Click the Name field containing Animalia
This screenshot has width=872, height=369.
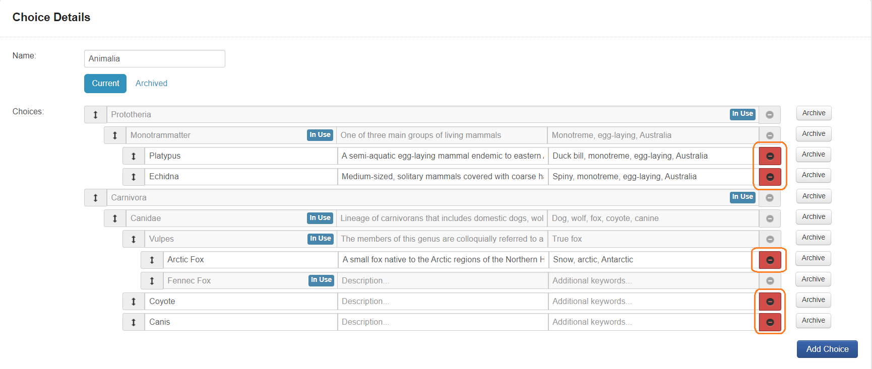point(154,59)
